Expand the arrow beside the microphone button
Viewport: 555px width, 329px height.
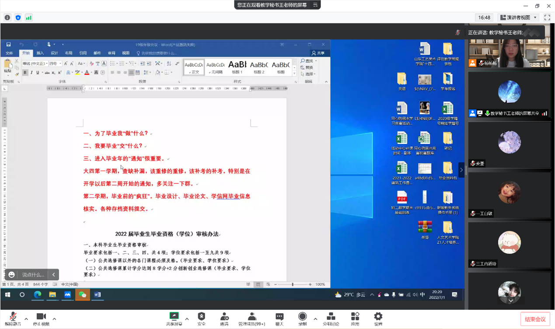26,319
